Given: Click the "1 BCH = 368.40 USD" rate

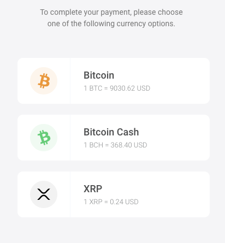Looking at the screenshot, I should (115, 145).
